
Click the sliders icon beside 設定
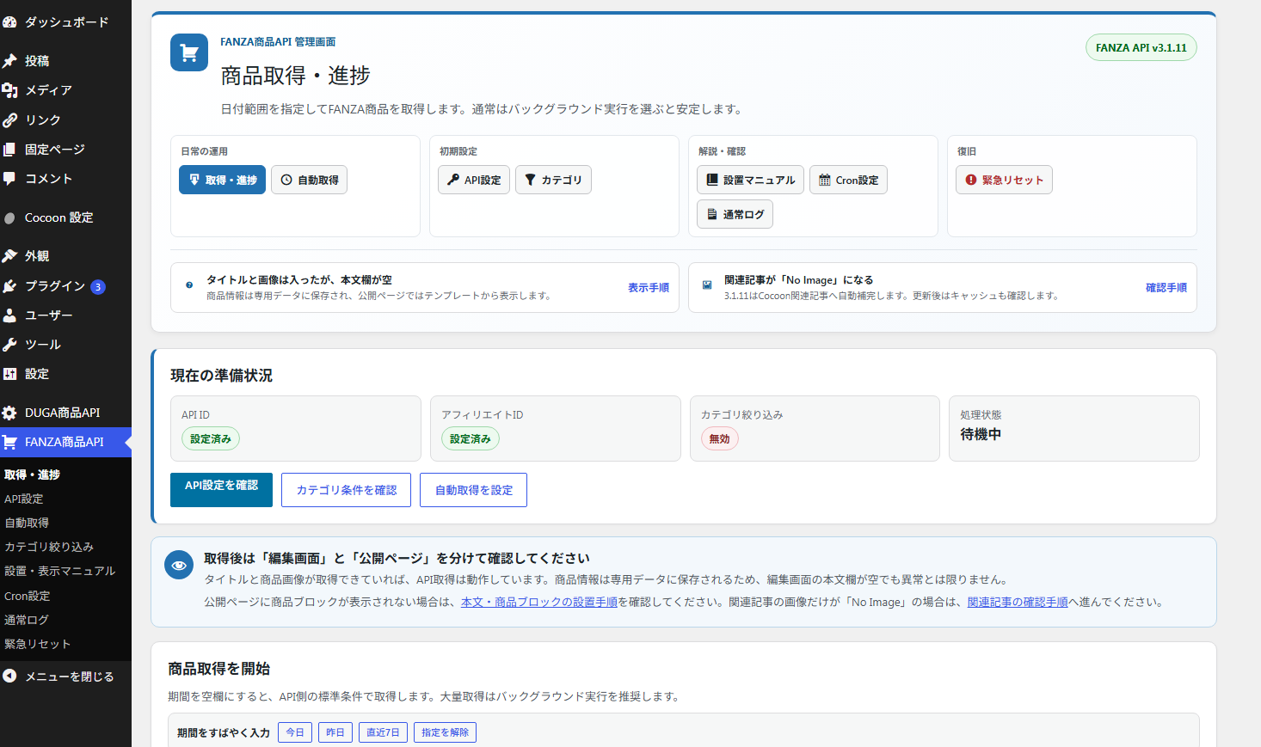click(x=9, y=374)
